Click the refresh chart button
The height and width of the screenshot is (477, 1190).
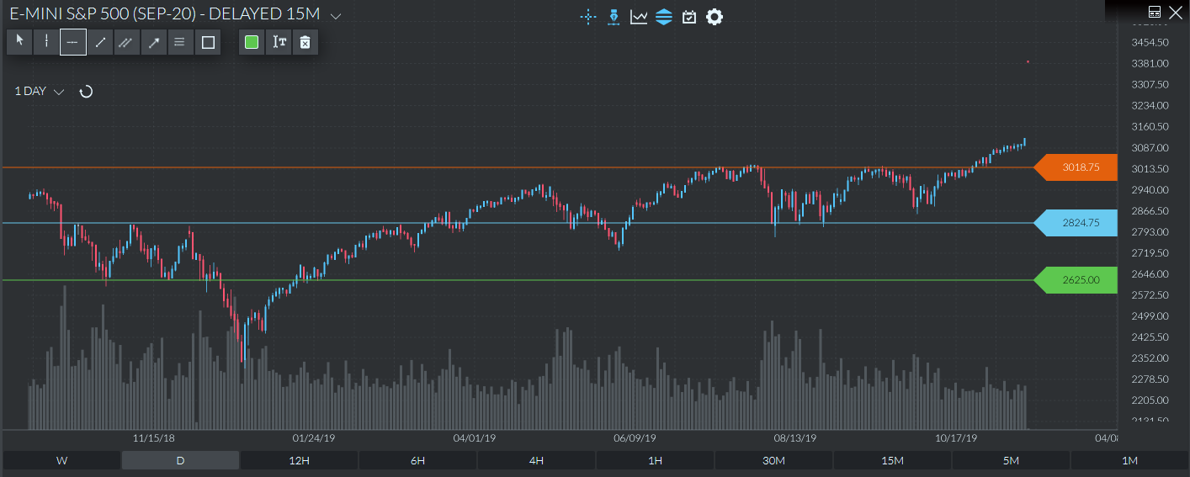(x=86, y=92)
